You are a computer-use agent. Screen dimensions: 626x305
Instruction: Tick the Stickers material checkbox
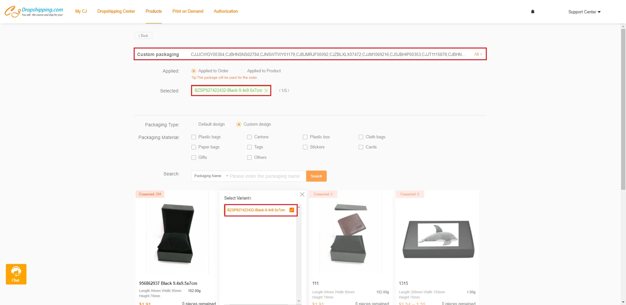click(x=305, y=147)
